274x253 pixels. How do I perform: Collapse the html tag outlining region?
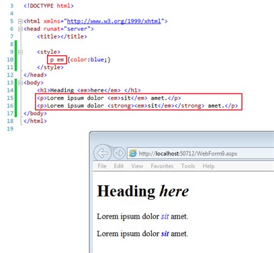[20, 22]
